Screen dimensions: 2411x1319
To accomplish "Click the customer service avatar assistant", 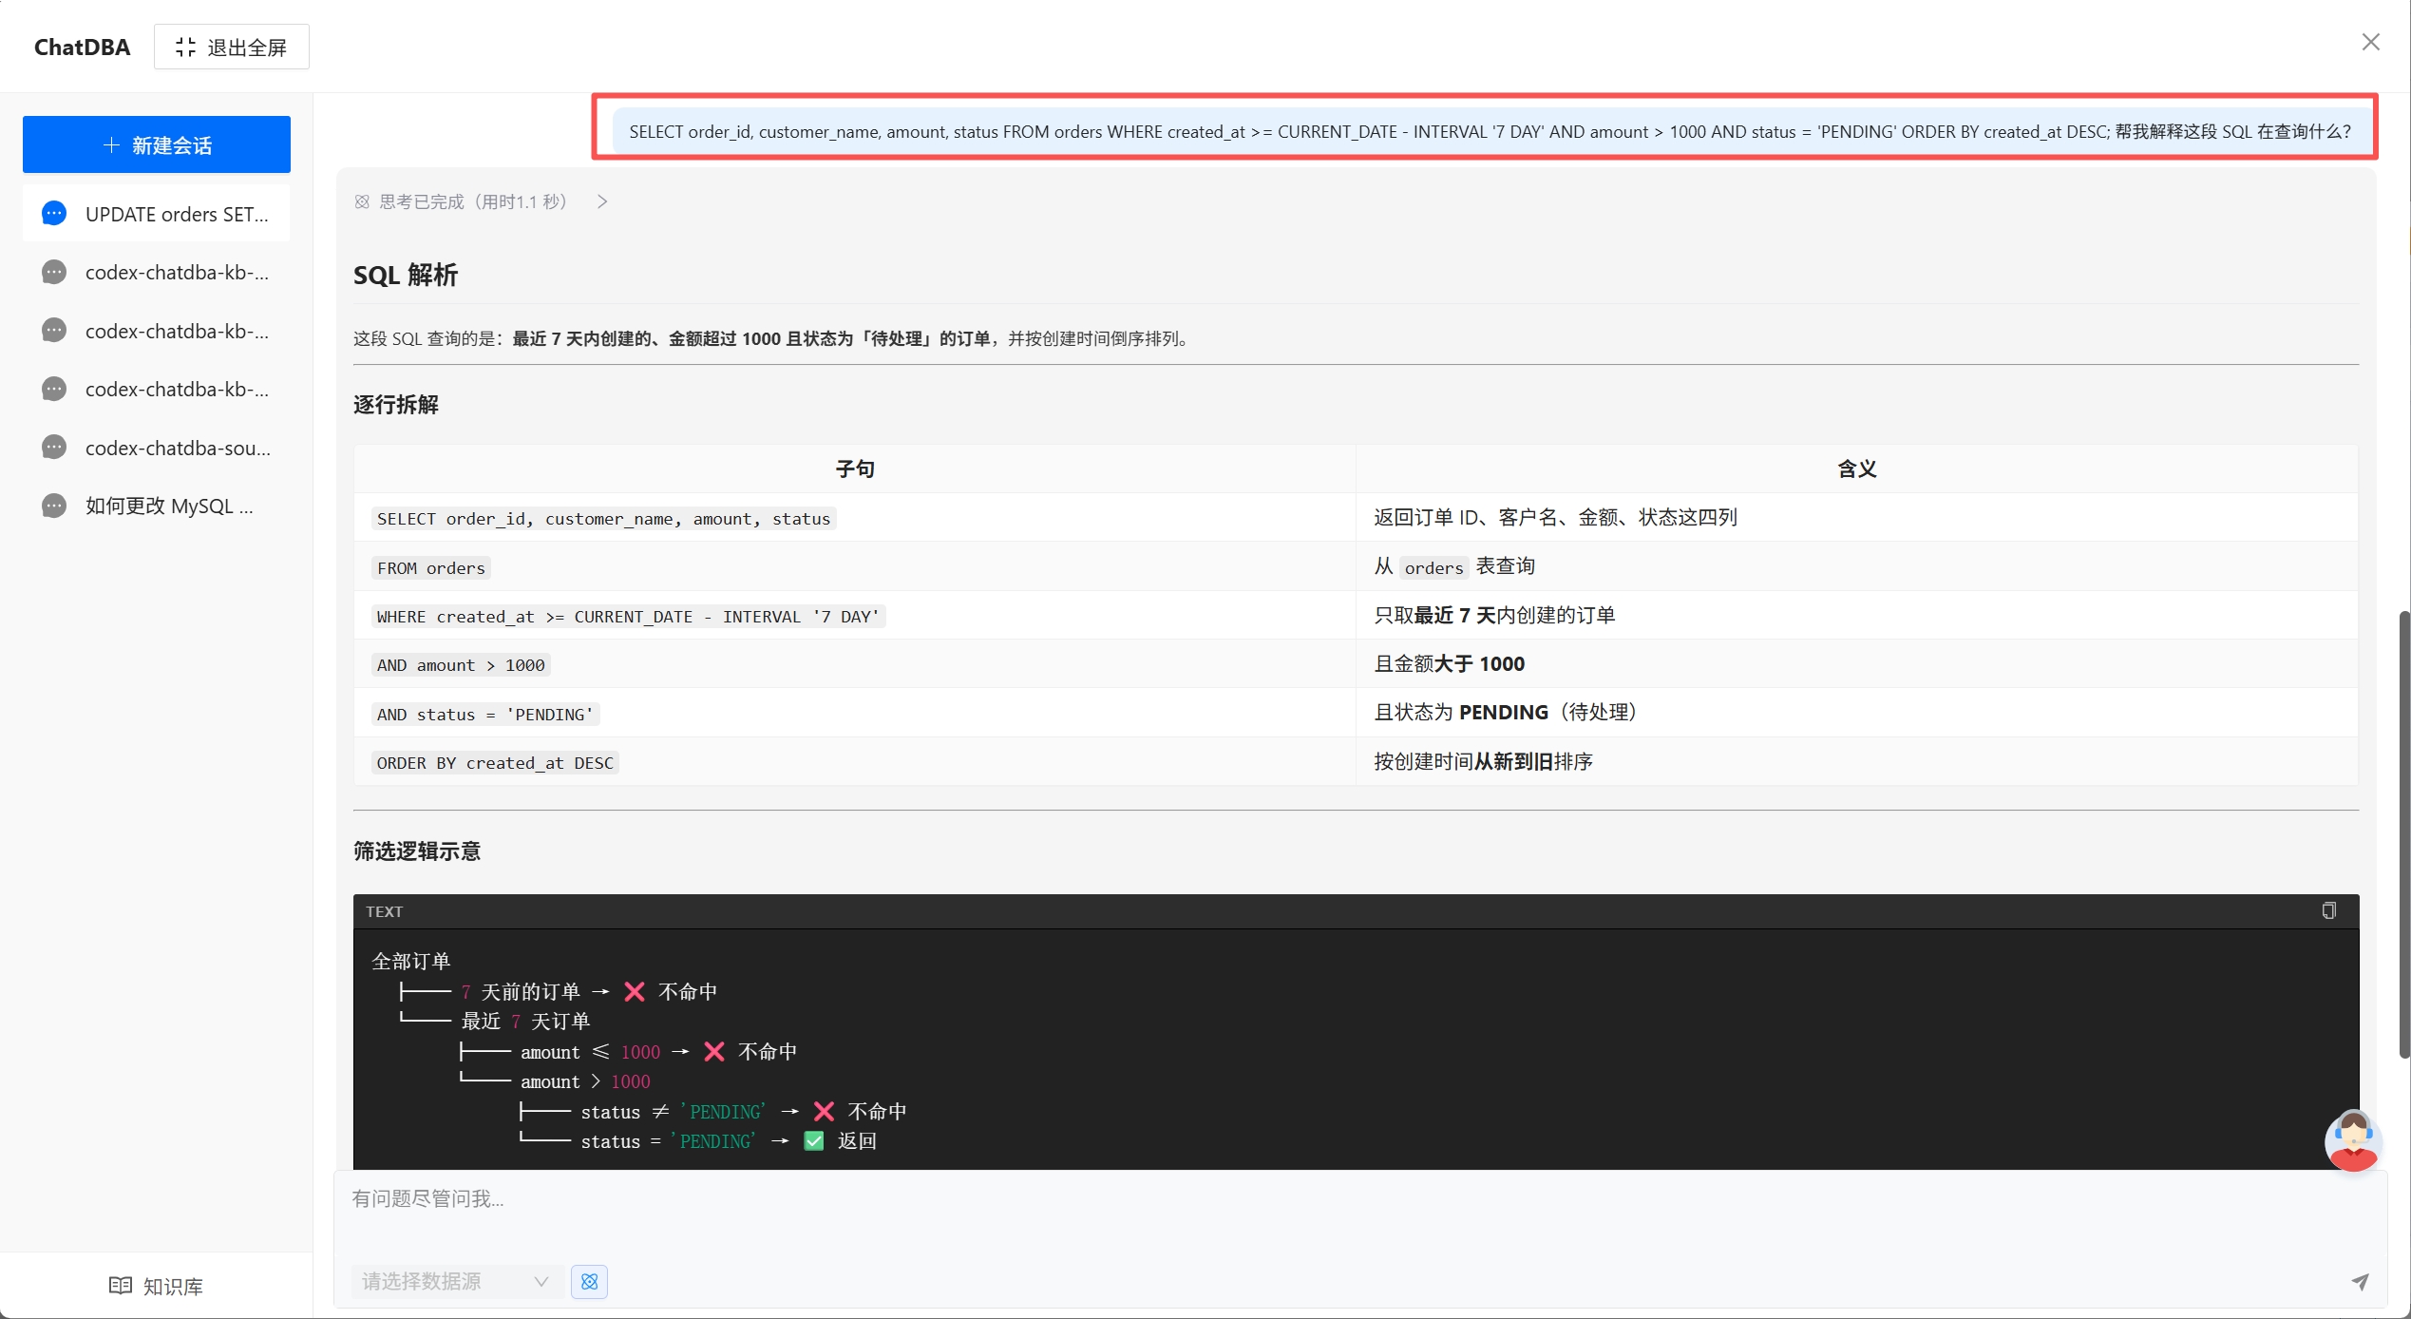I will click(2352, 1140).
